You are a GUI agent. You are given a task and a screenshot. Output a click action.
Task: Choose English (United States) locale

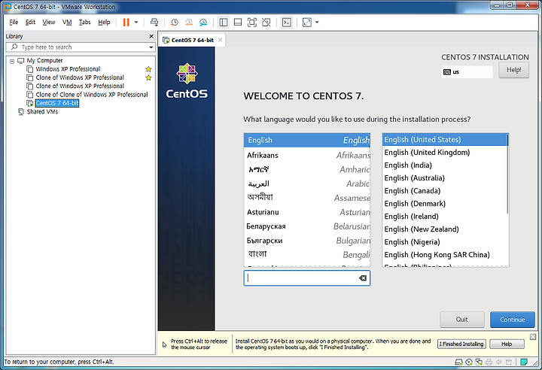pos(445,140)
